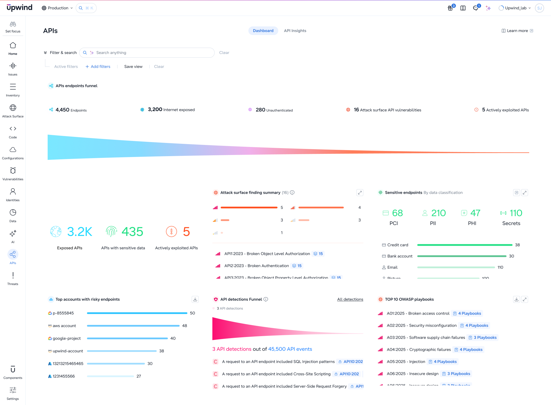Open the Identities section

pos(13,195)
